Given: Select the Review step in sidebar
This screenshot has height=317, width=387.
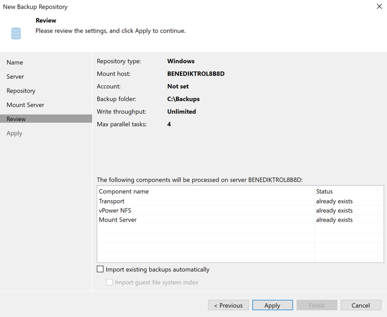Looking at the screenshot, I should [16, 119].
